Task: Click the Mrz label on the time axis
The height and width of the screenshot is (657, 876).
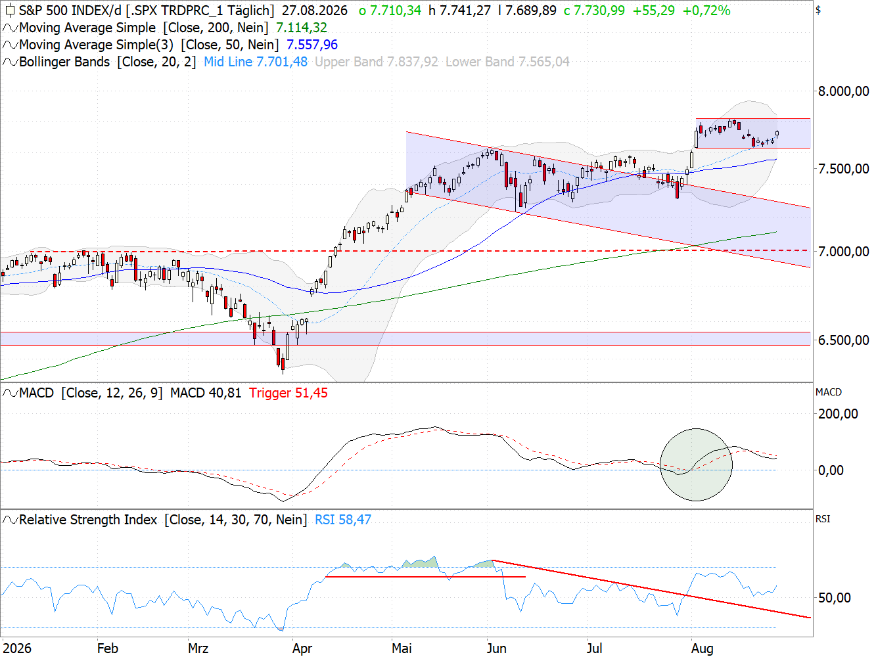Action: [198, 648]
